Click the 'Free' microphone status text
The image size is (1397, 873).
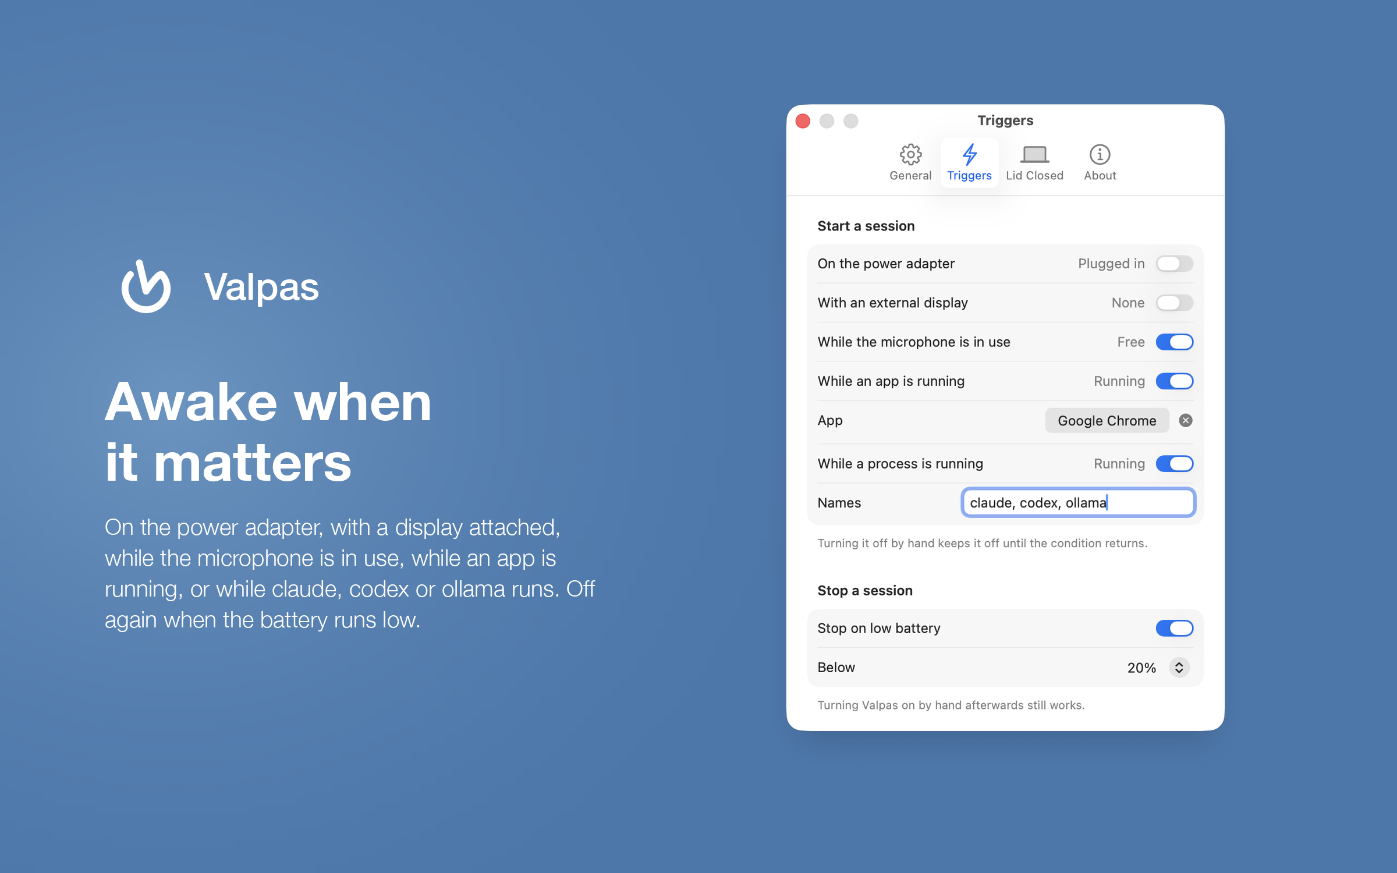tap(1130, 342)
